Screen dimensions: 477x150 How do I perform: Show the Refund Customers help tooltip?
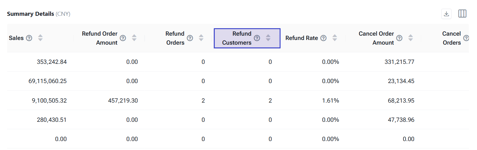coord(257,38)
